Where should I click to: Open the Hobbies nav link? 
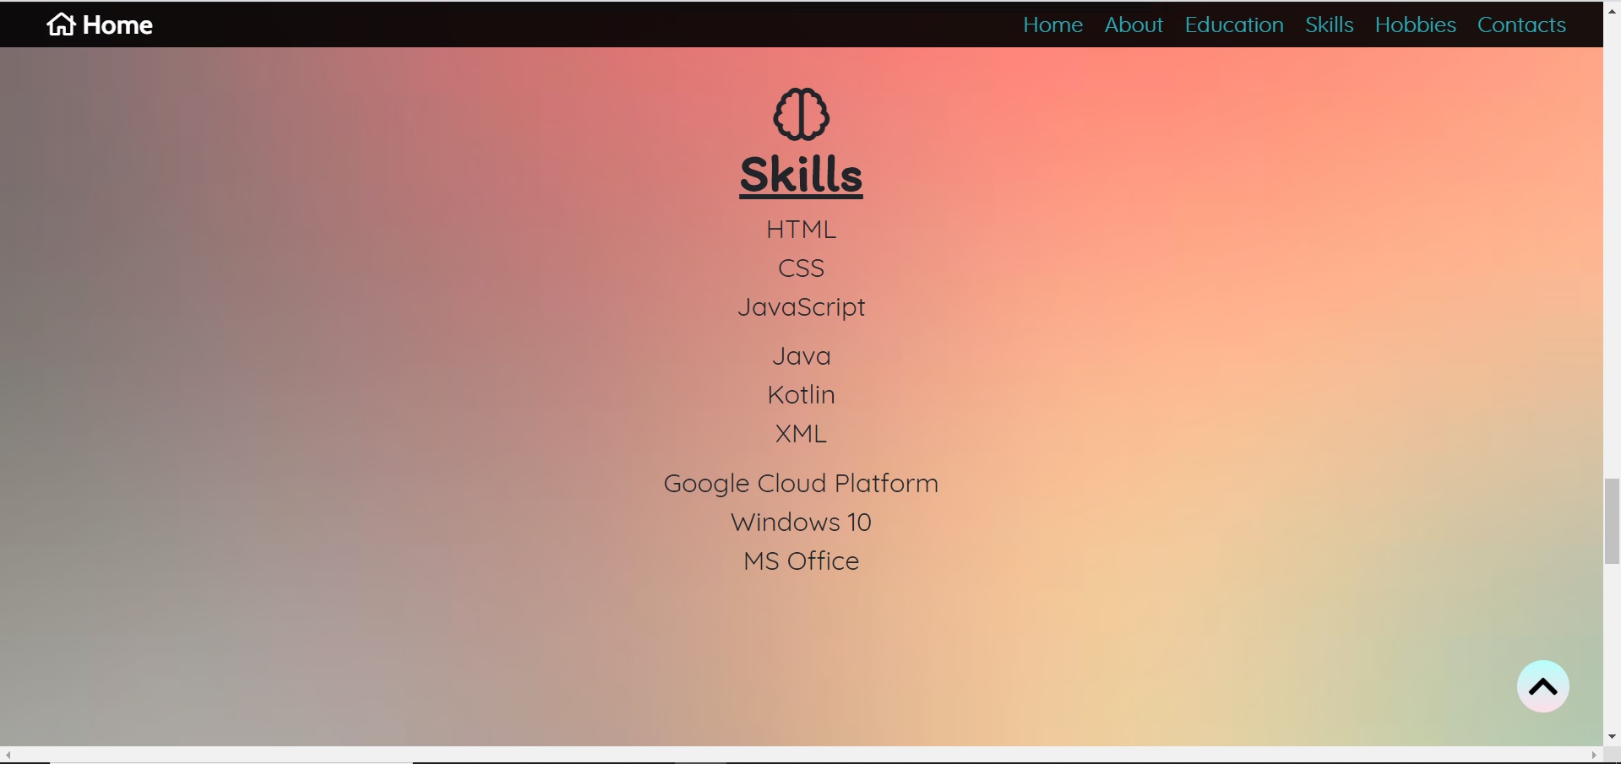coord(1415,24)
